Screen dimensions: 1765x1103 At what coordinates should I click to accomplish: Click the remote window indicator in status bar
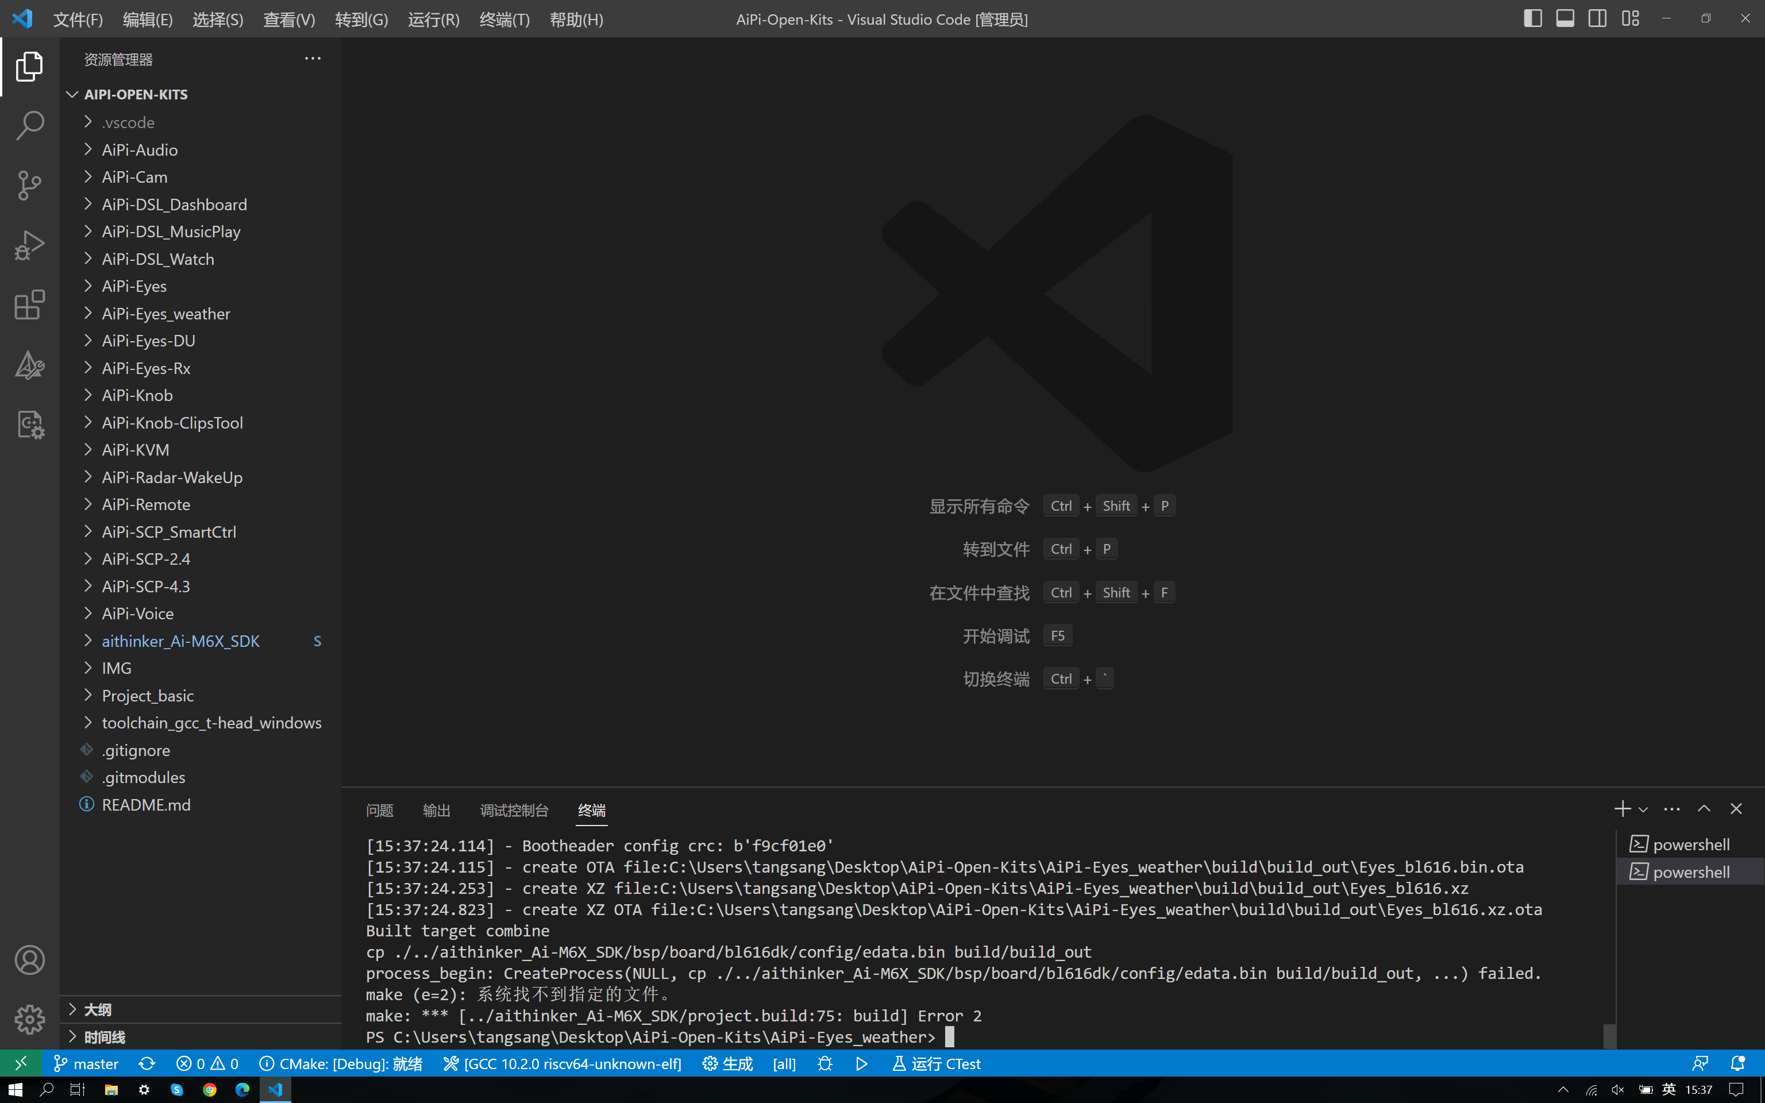tap(21, 1063)
